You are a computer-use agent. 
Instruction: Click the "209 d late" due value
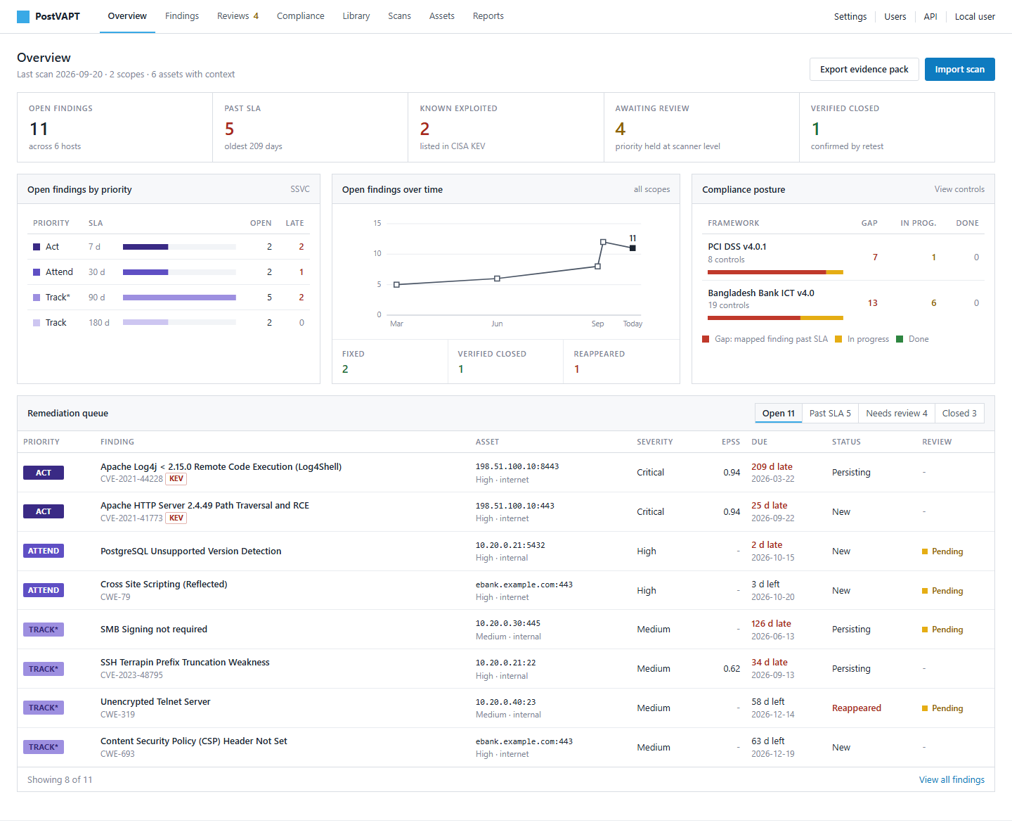pyautogui.click(x=772, y=467)
